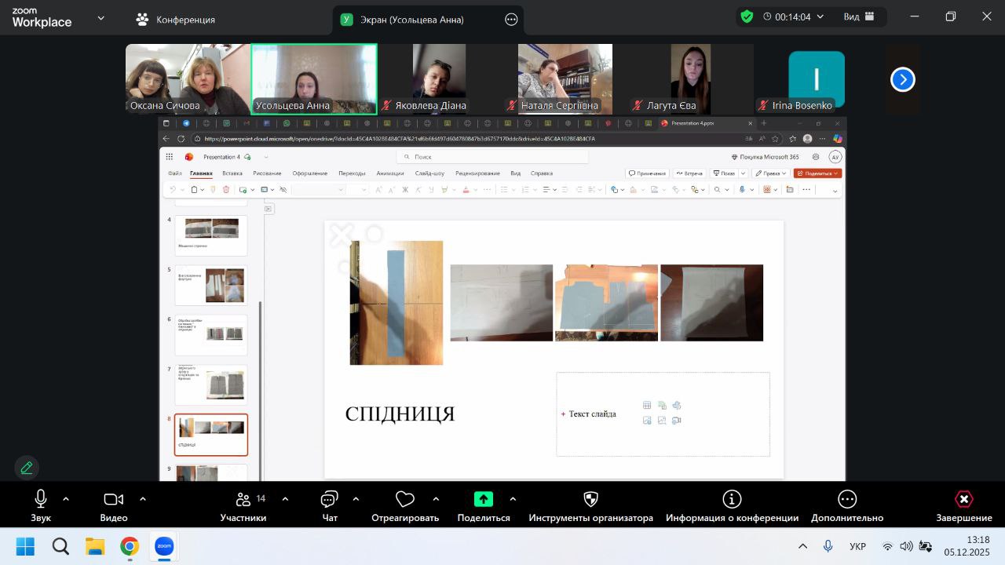This screenshot has width=1005, height=565.
Task: Click the Participants icon in Zoom toolbar
Action: [243, 500]
